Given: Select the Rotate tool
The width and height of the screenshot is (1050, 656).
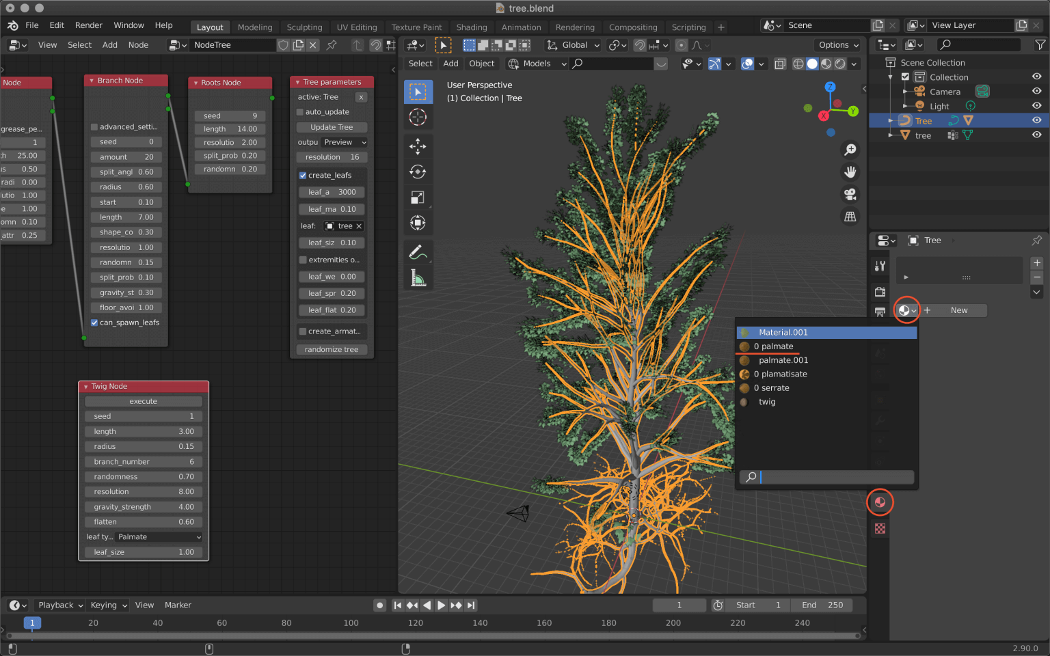Looking at the screenshot, I should (418, 172).
